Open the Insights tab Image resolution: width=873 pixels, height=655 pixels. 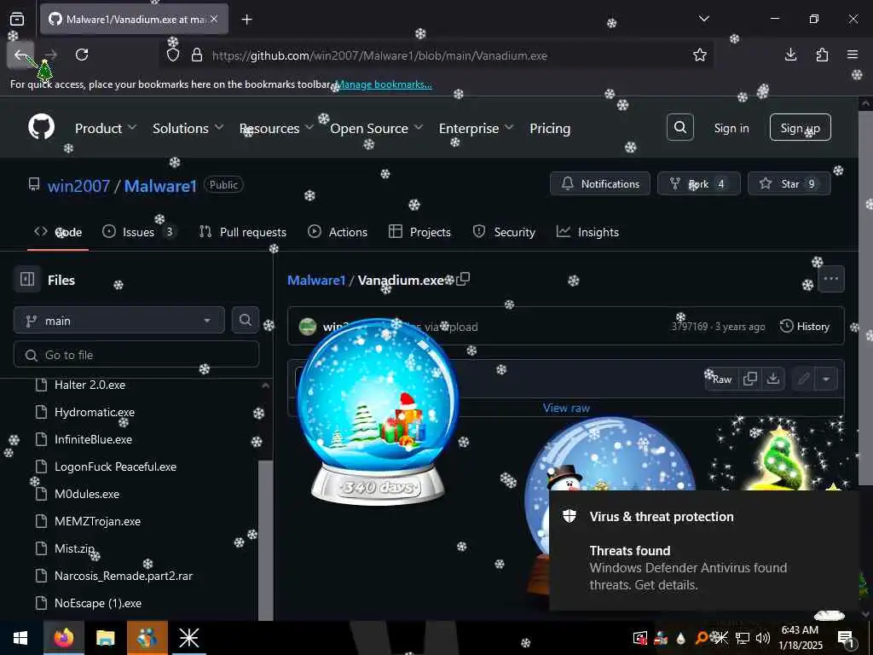(587, 232)
